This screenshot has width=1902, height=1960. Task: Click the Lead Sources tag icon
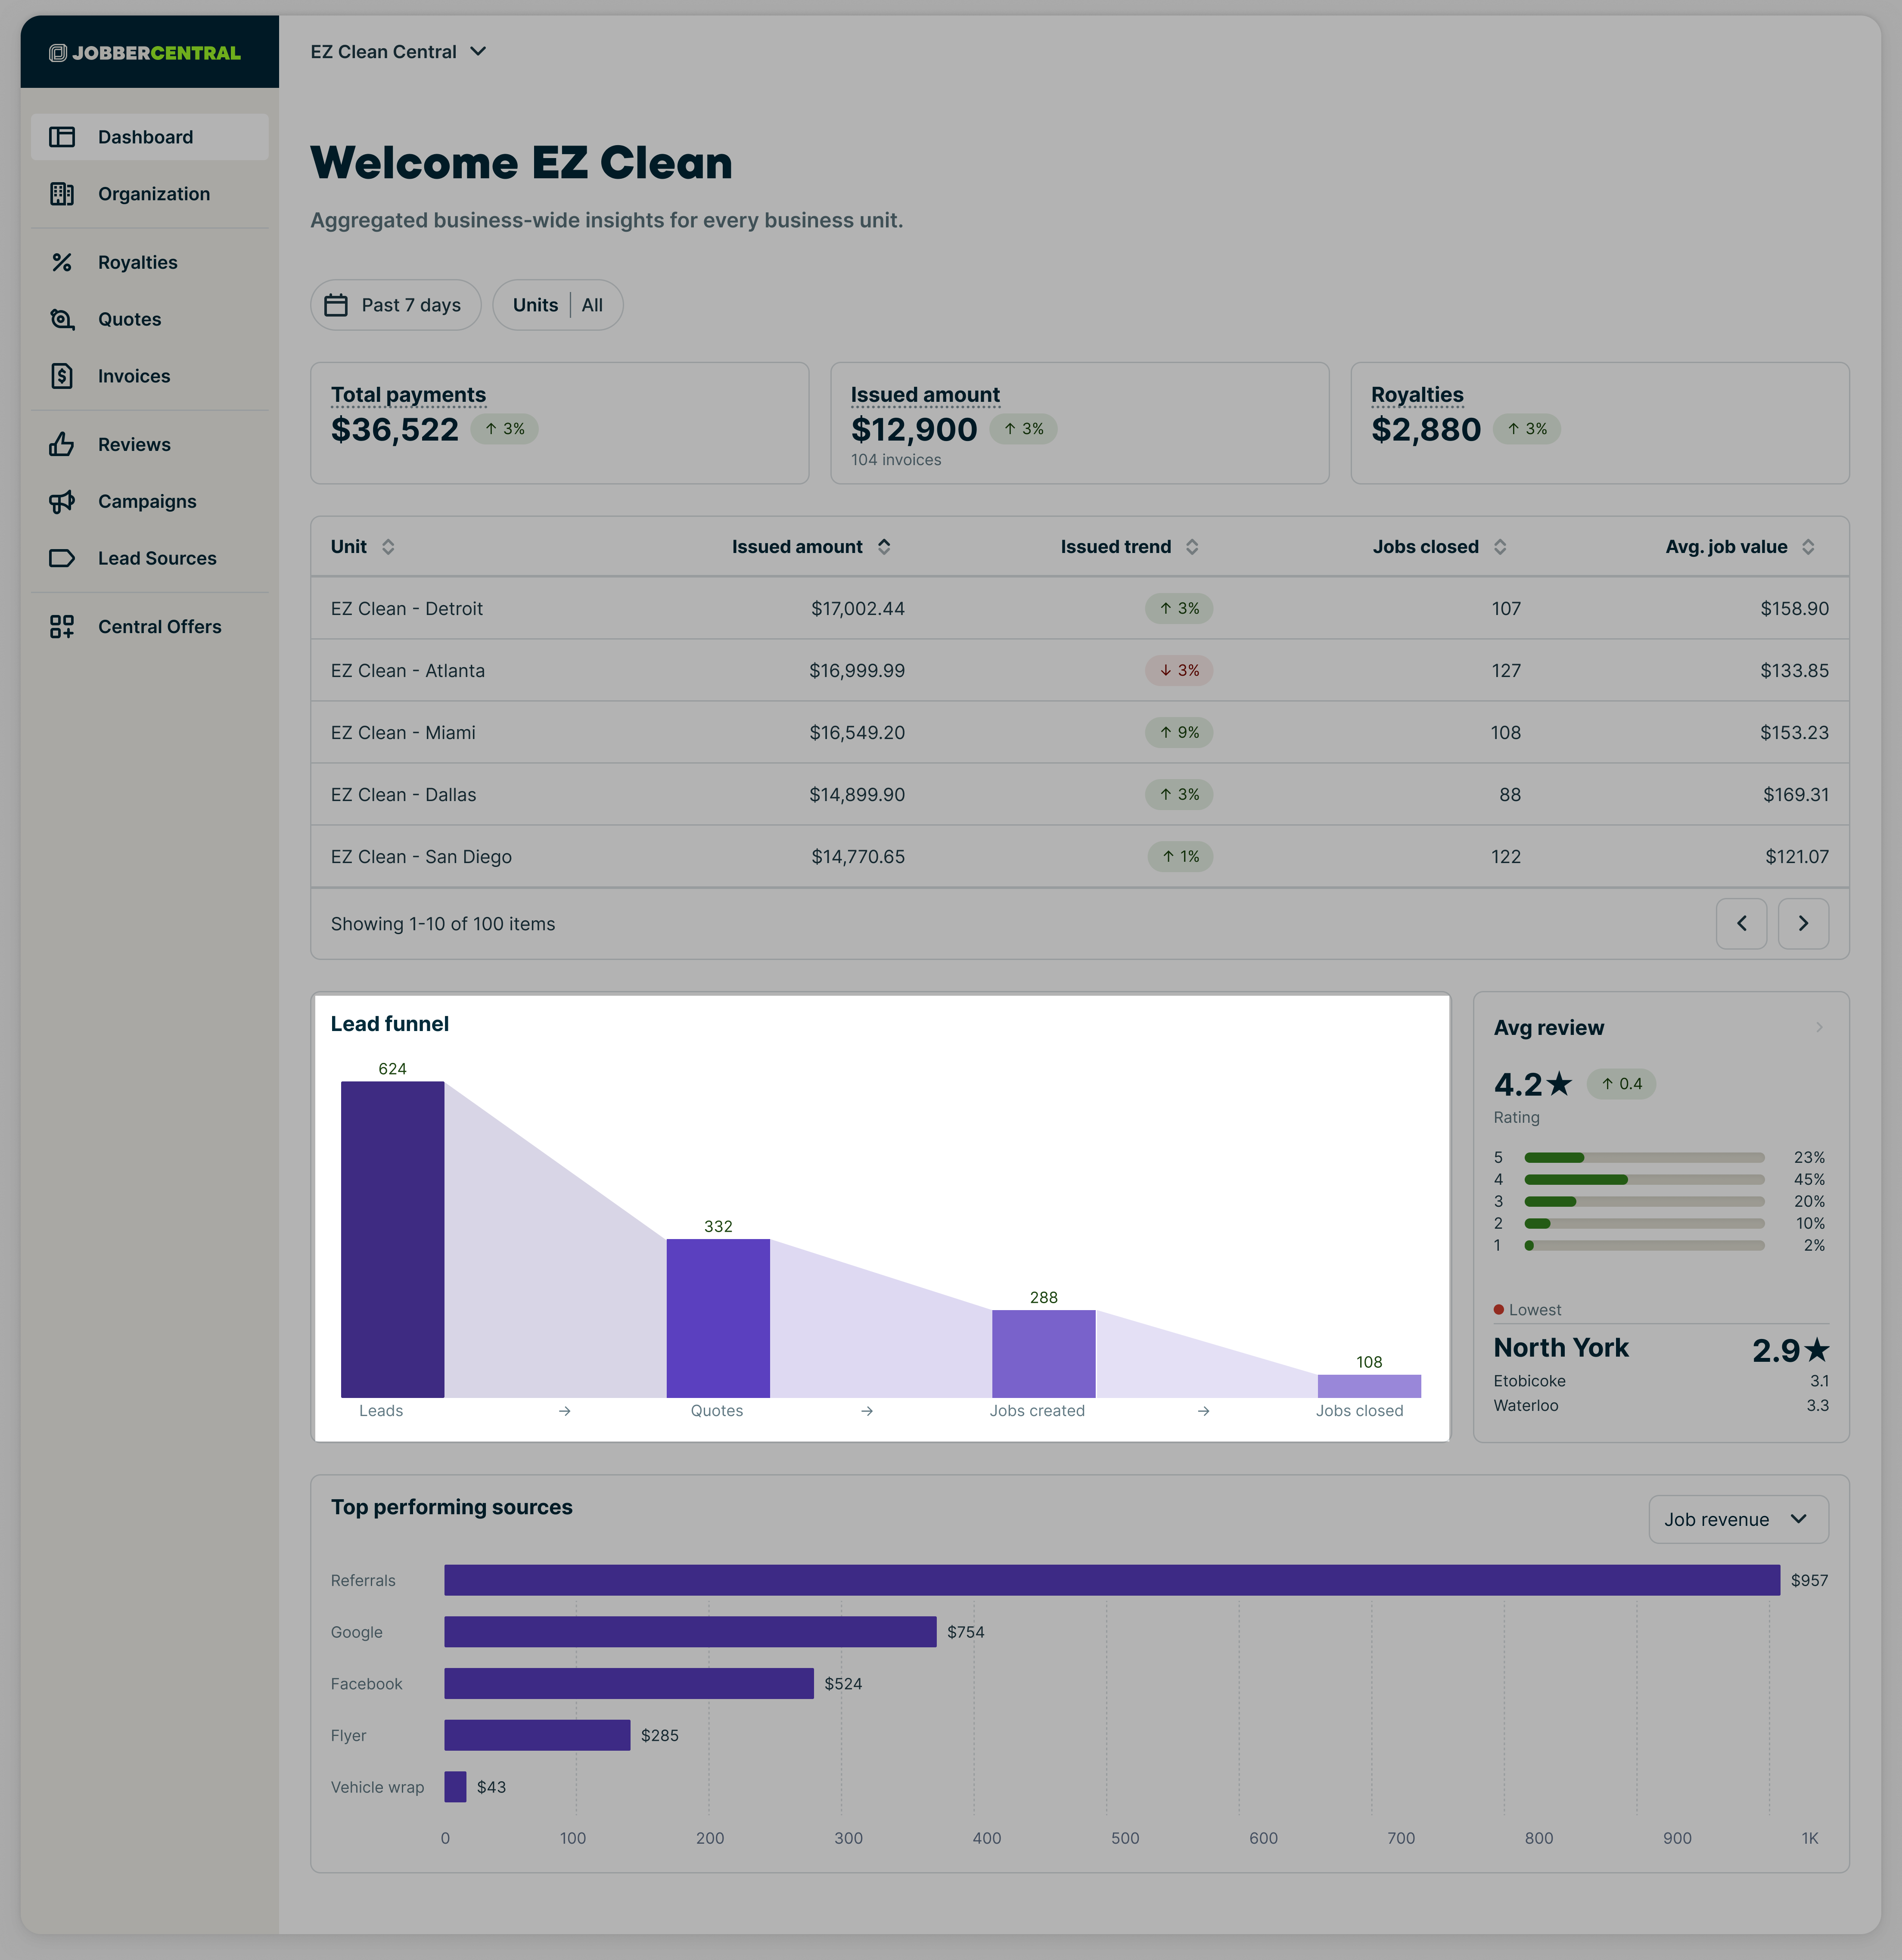click(62, 558)
